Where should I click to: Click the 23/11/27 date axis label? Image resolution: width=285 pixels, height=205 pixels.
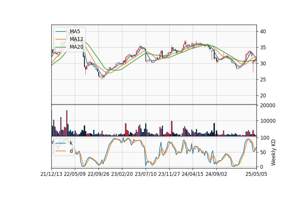[x=169, y=174]
